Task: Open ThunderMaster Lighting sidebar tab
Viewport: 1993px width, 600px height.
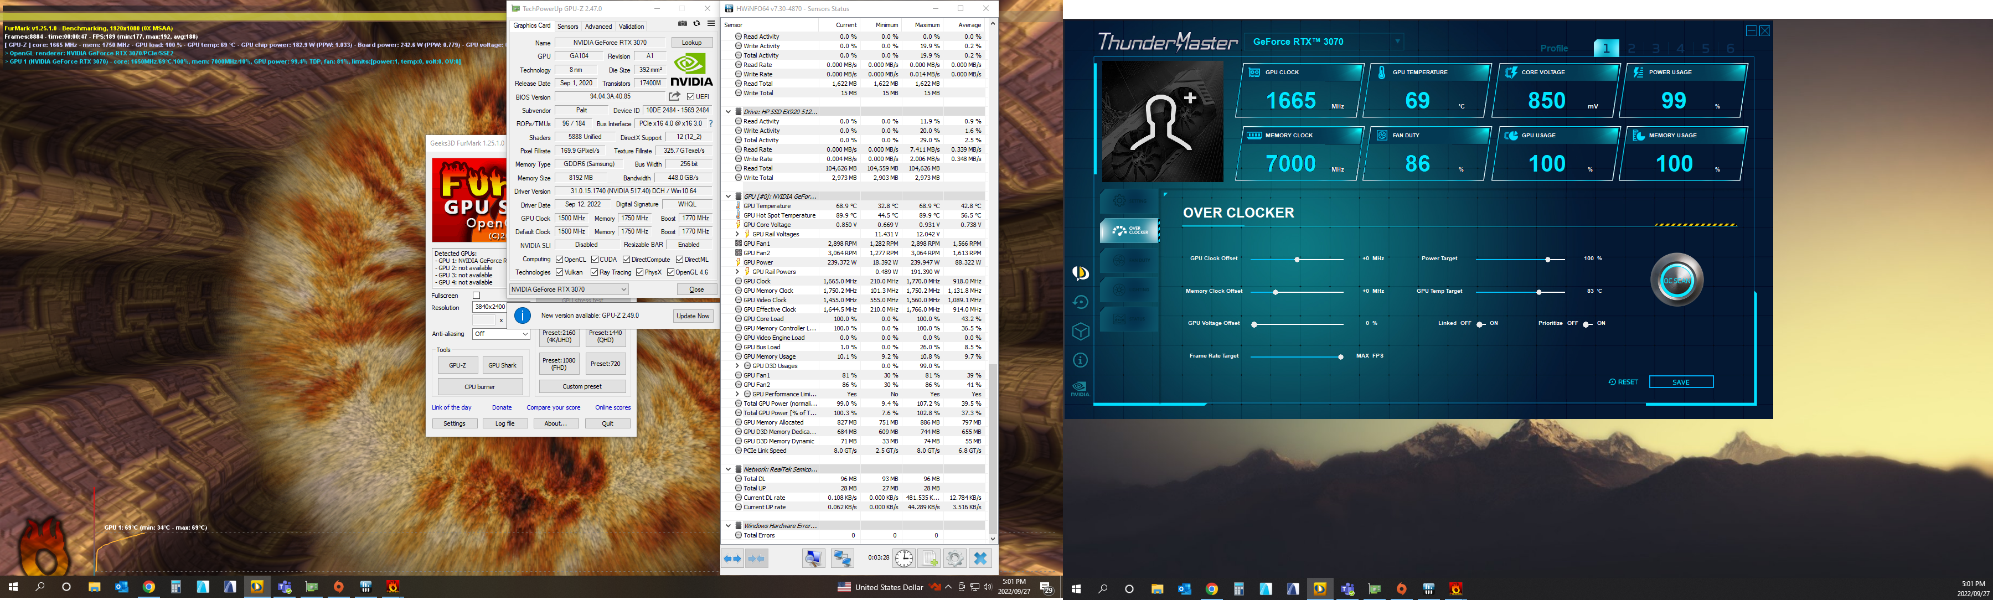Action: coord(1129,289)
